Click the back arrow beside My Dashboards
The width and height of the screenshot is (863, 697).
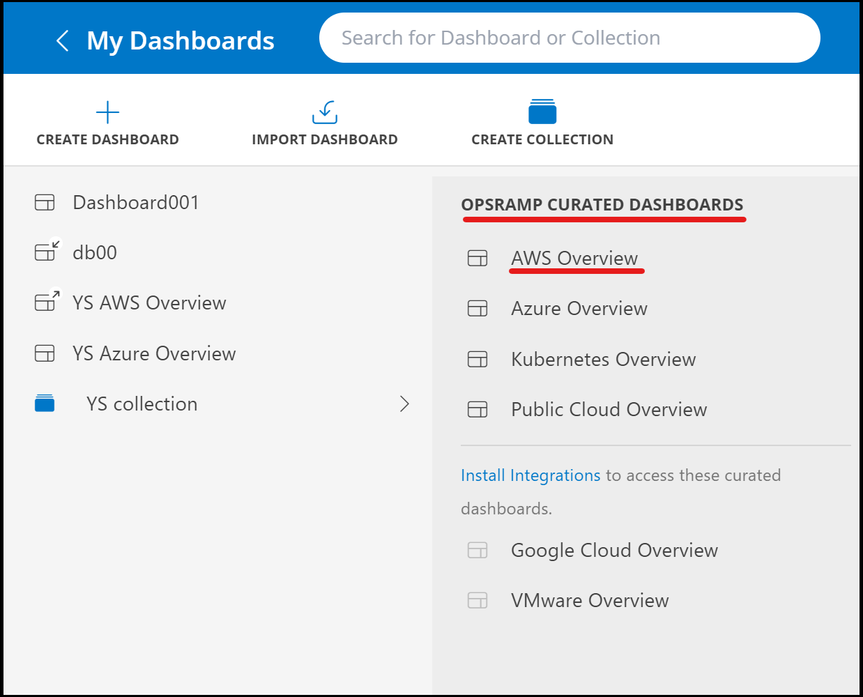62,40
